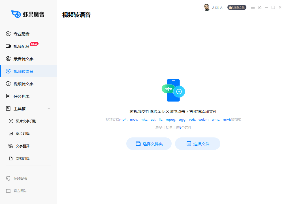
Task: Click the supported video formats line
Action: pyautogui.click(x=173, y=120)
